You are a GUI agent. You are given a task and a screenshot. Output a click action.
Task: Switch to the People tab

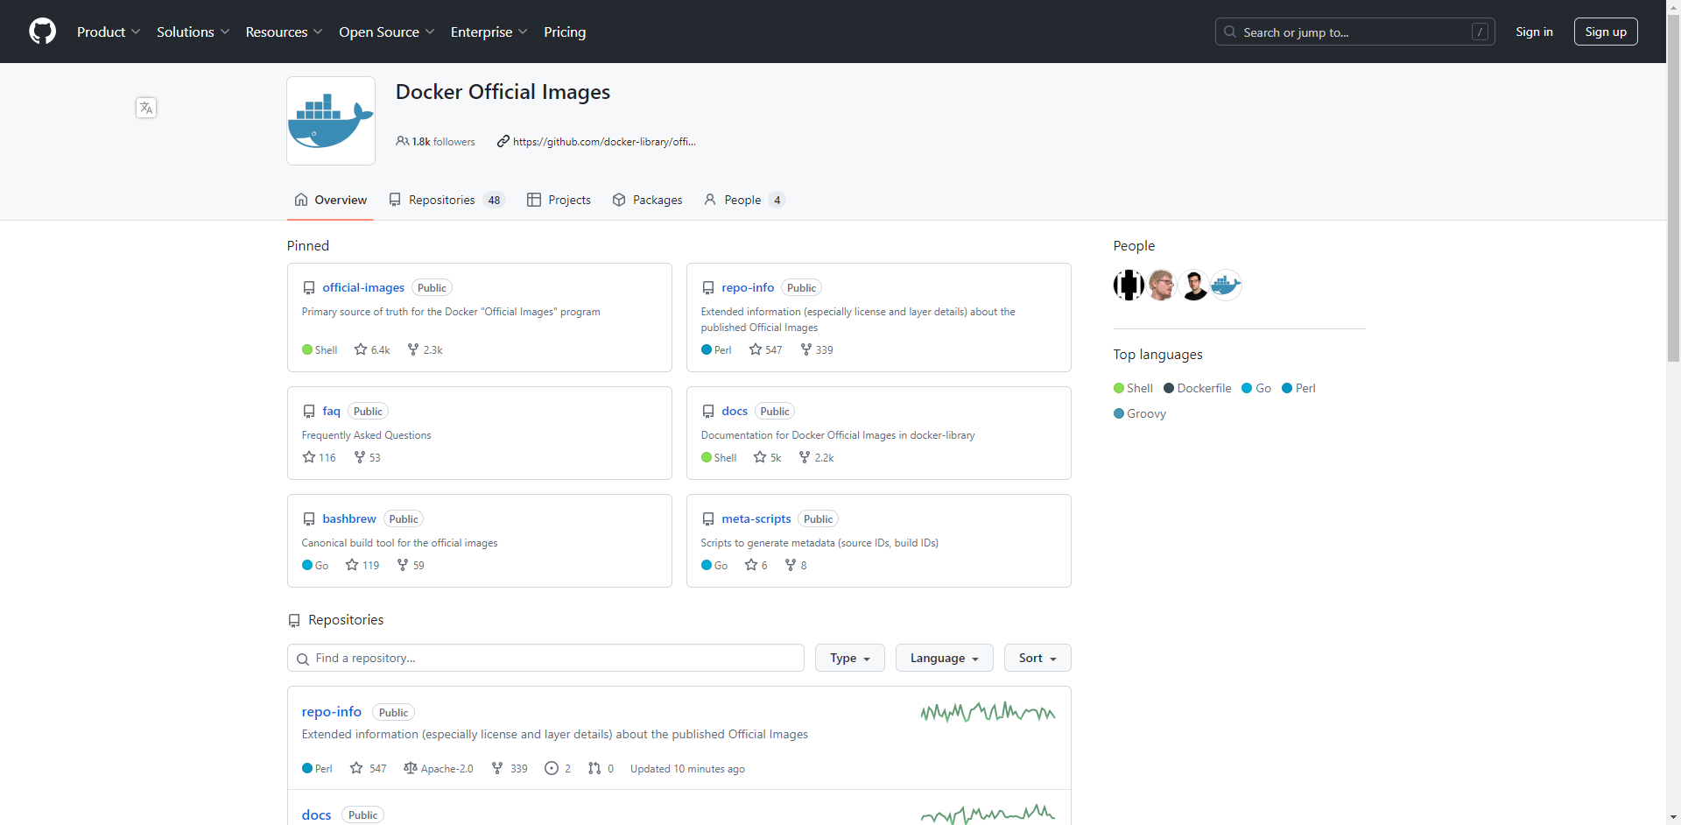[x=744, y=200]
